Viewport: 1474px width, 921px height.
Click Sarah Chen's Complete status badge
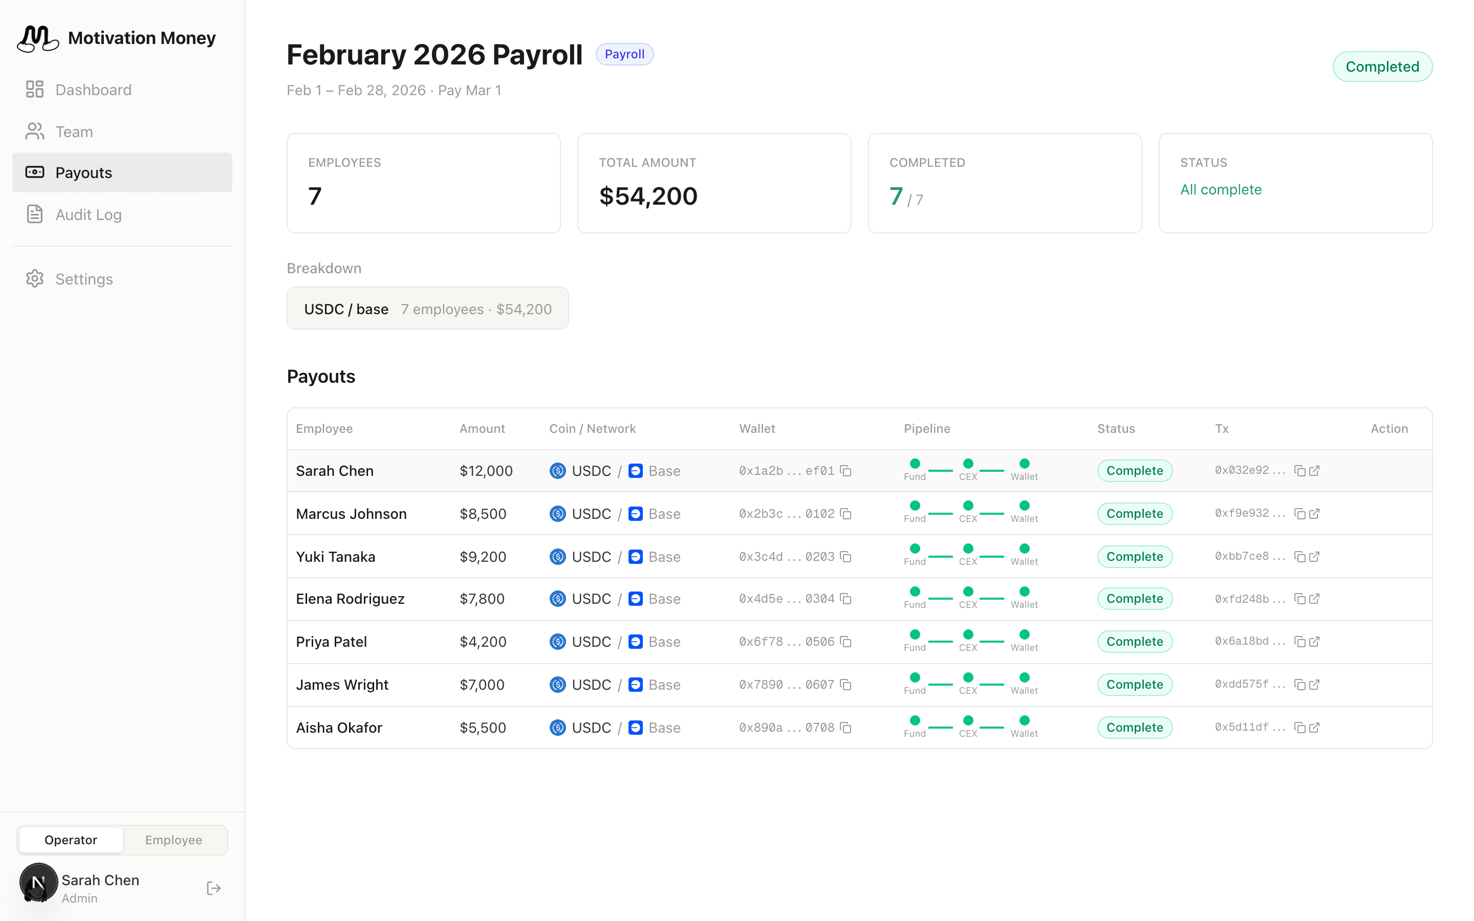[1134, 471]
